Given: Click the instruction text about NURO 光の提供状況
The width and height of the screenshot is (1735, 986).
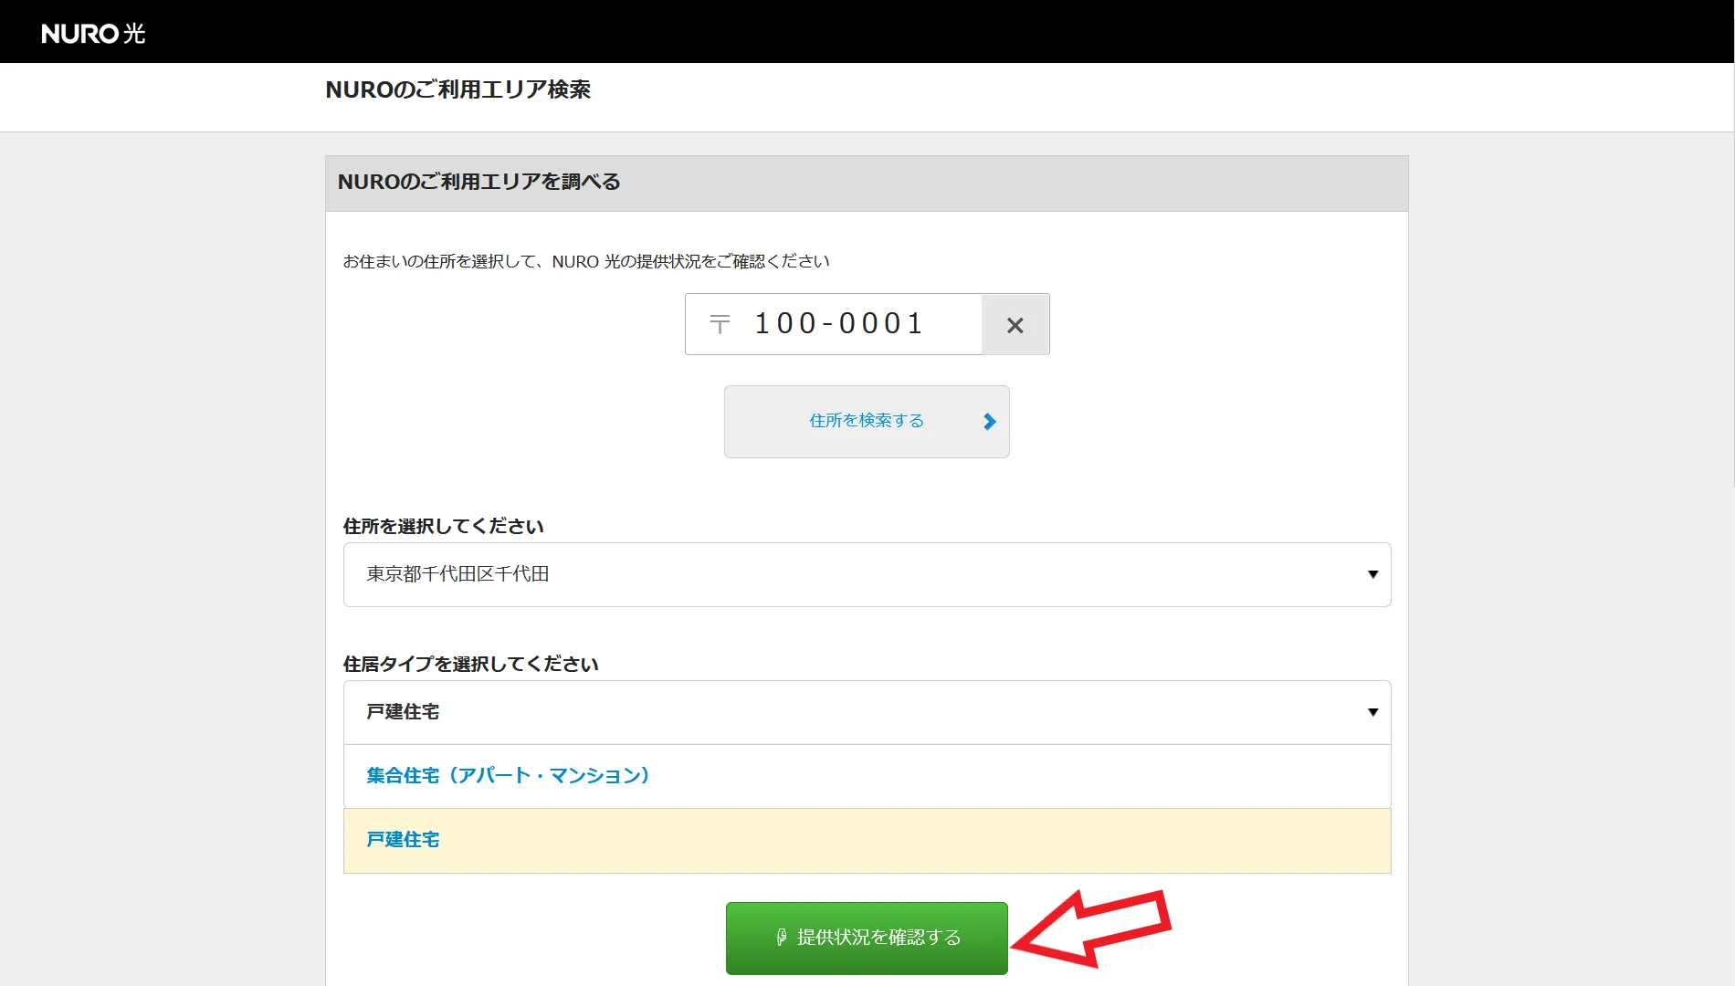Looking at the screenshot, I should 585,262.
